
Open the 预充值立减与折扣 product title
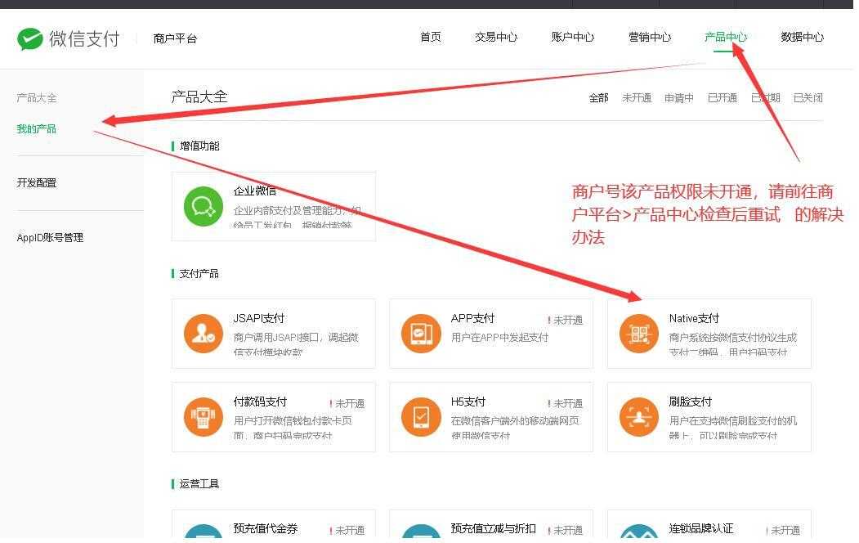[493, 529]
